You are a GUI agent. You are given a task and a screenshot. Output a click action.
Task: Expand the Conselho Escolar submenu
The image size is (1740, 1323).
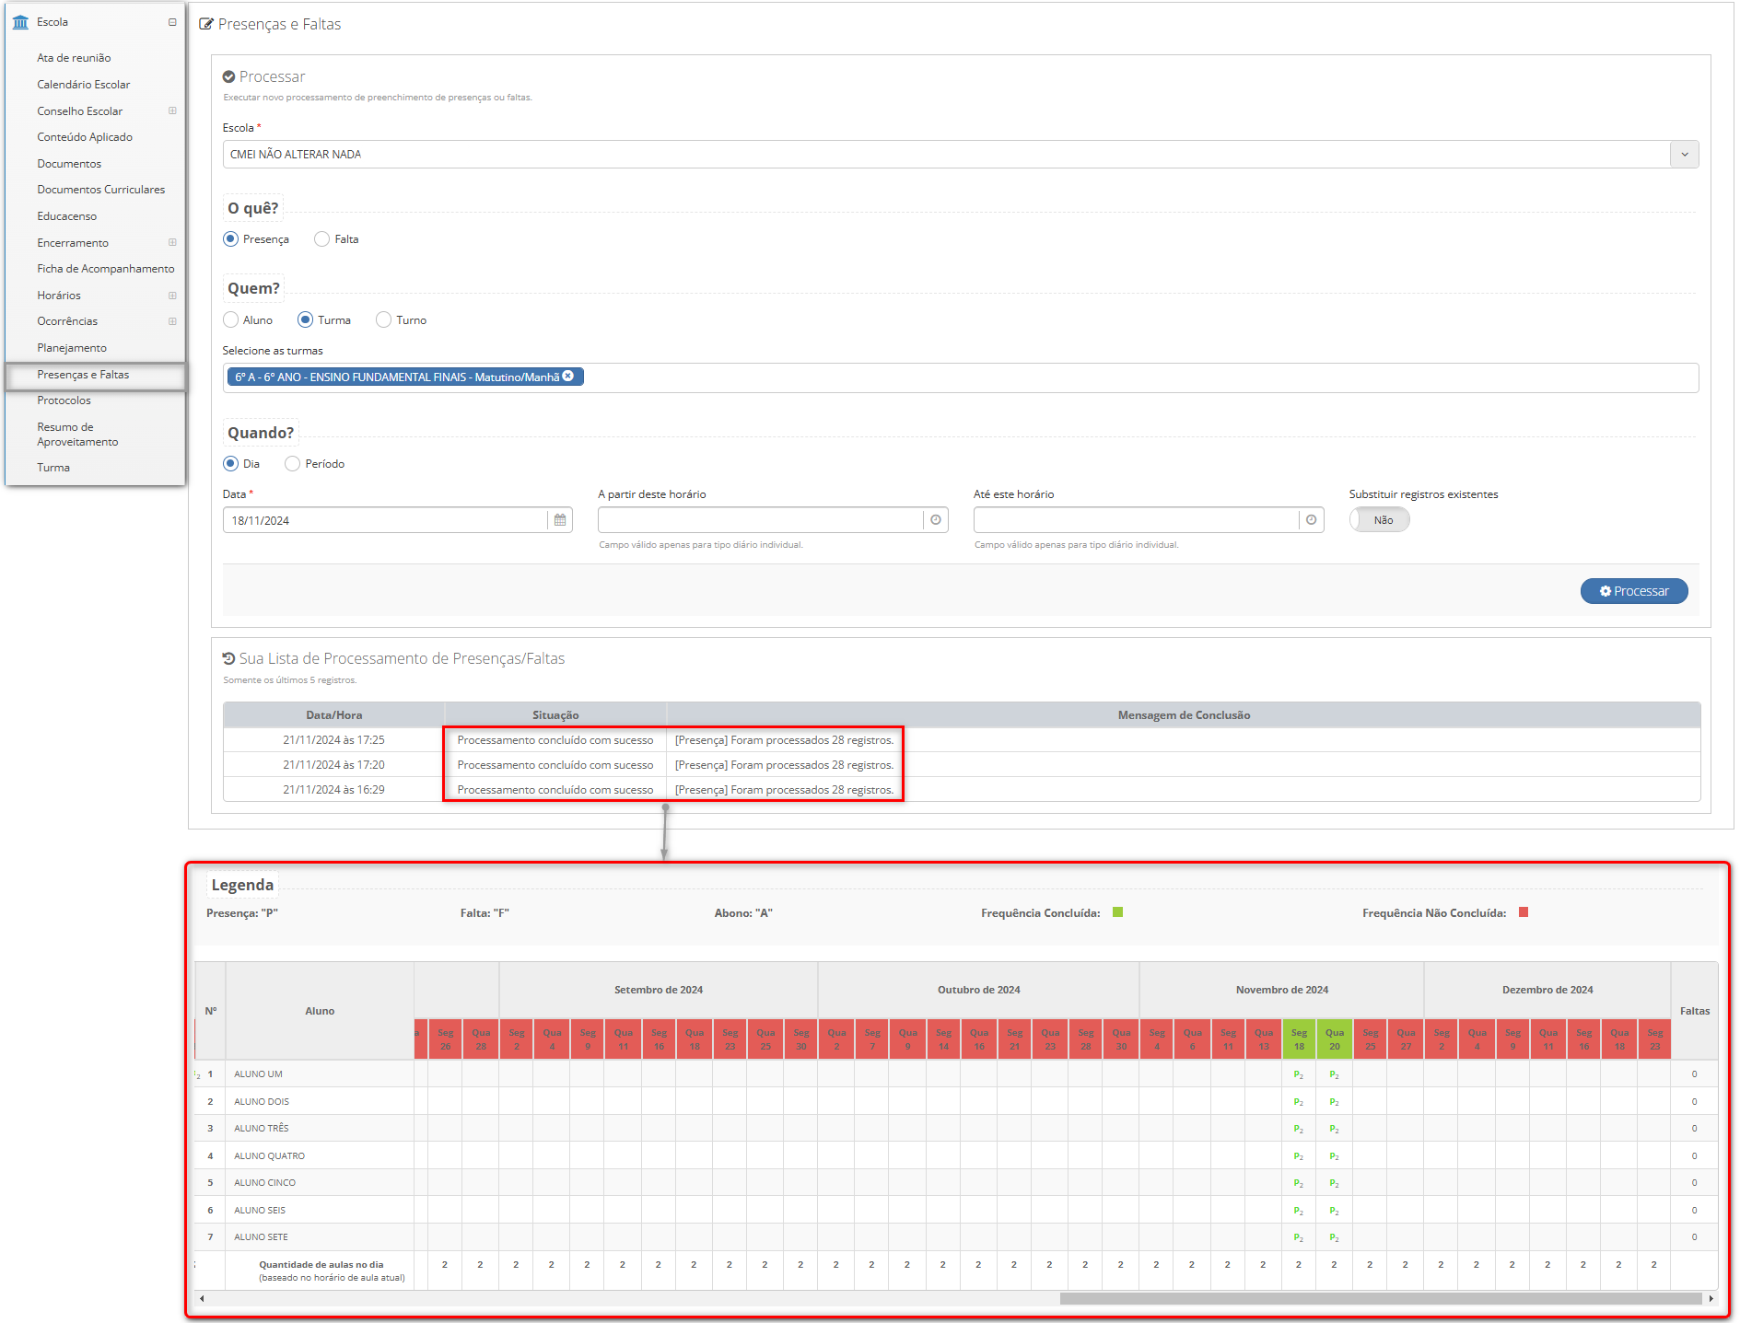tap(172, 110)
